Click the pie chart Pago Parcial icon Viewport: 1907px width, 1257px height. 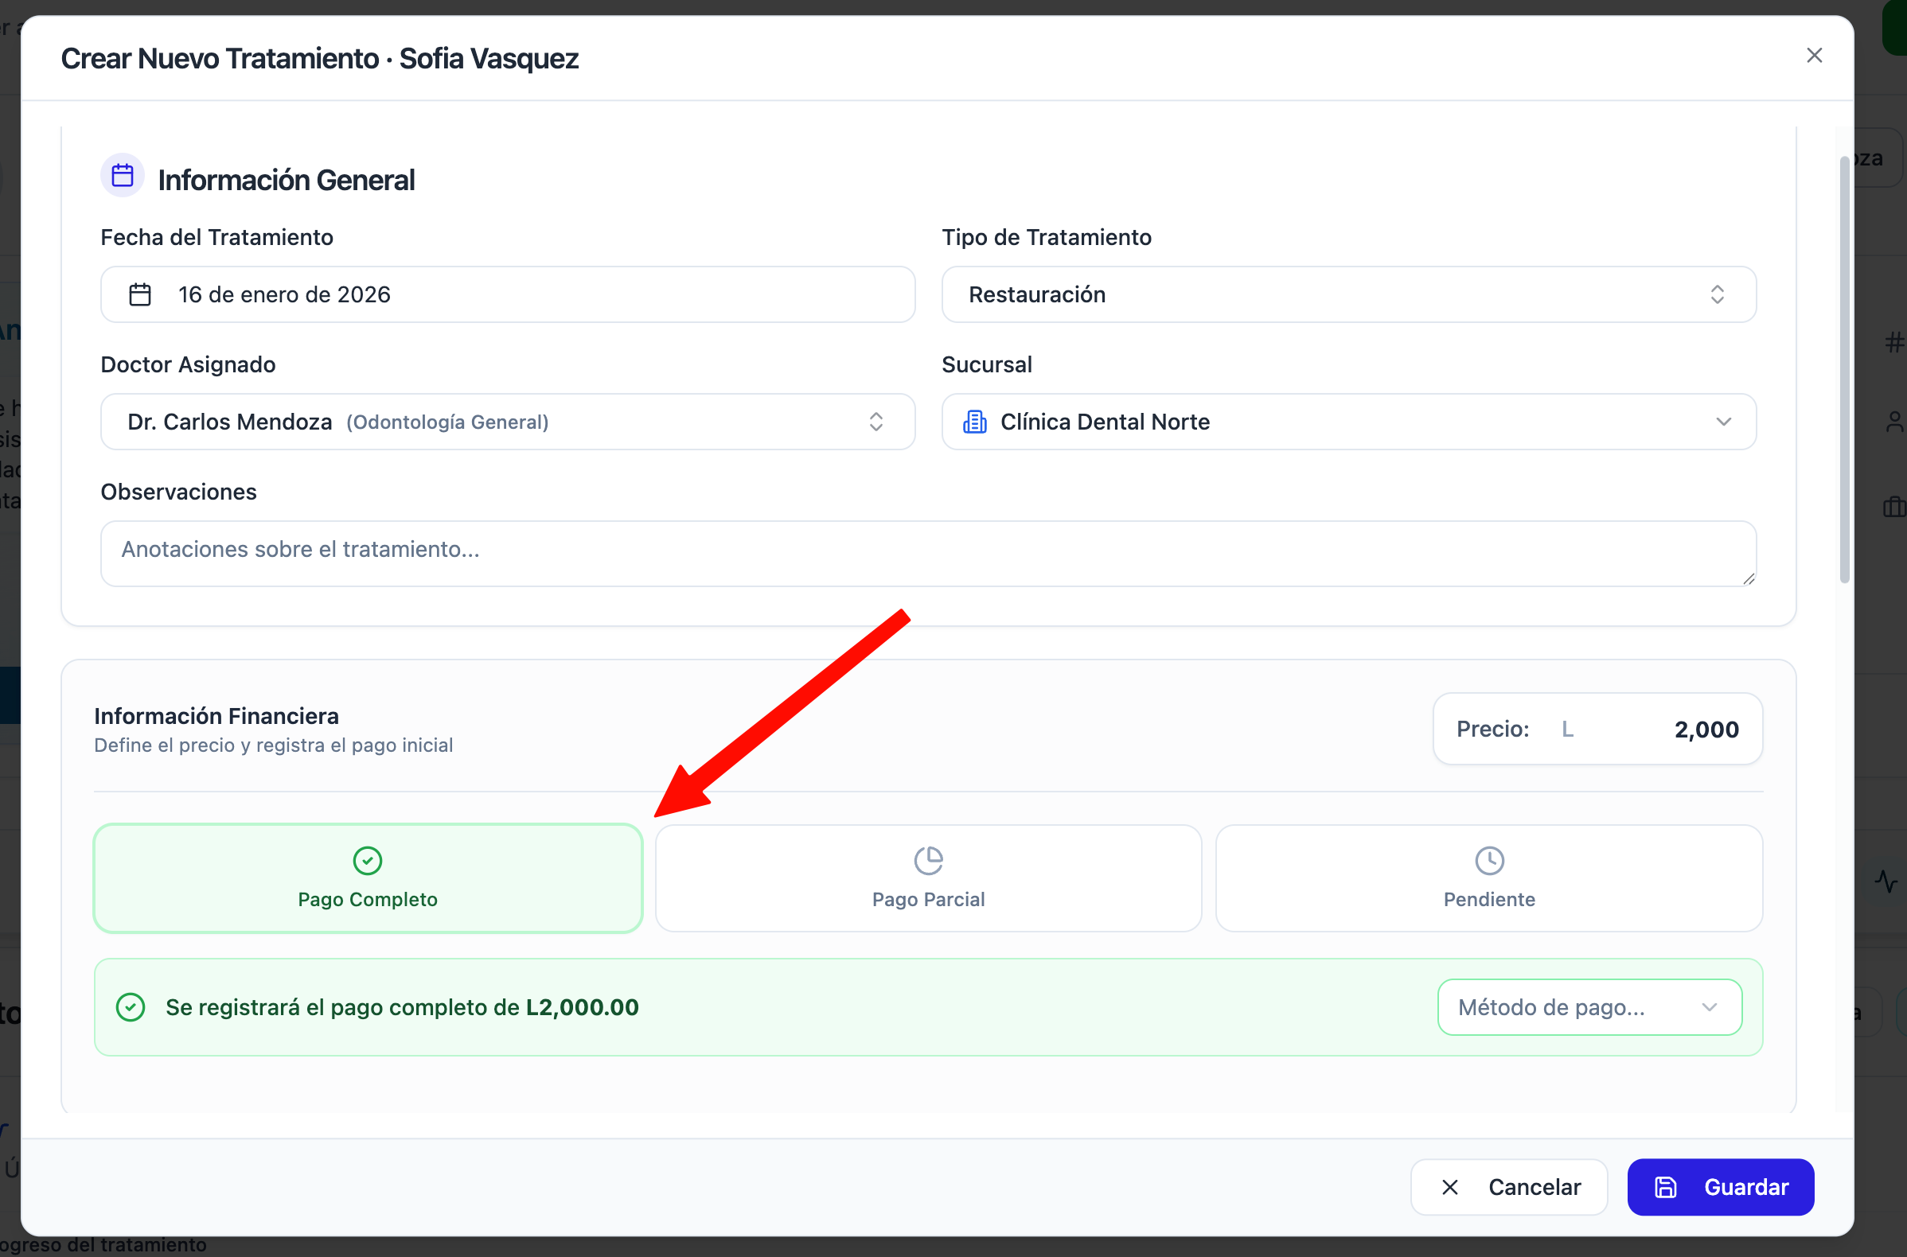(928, 861)
